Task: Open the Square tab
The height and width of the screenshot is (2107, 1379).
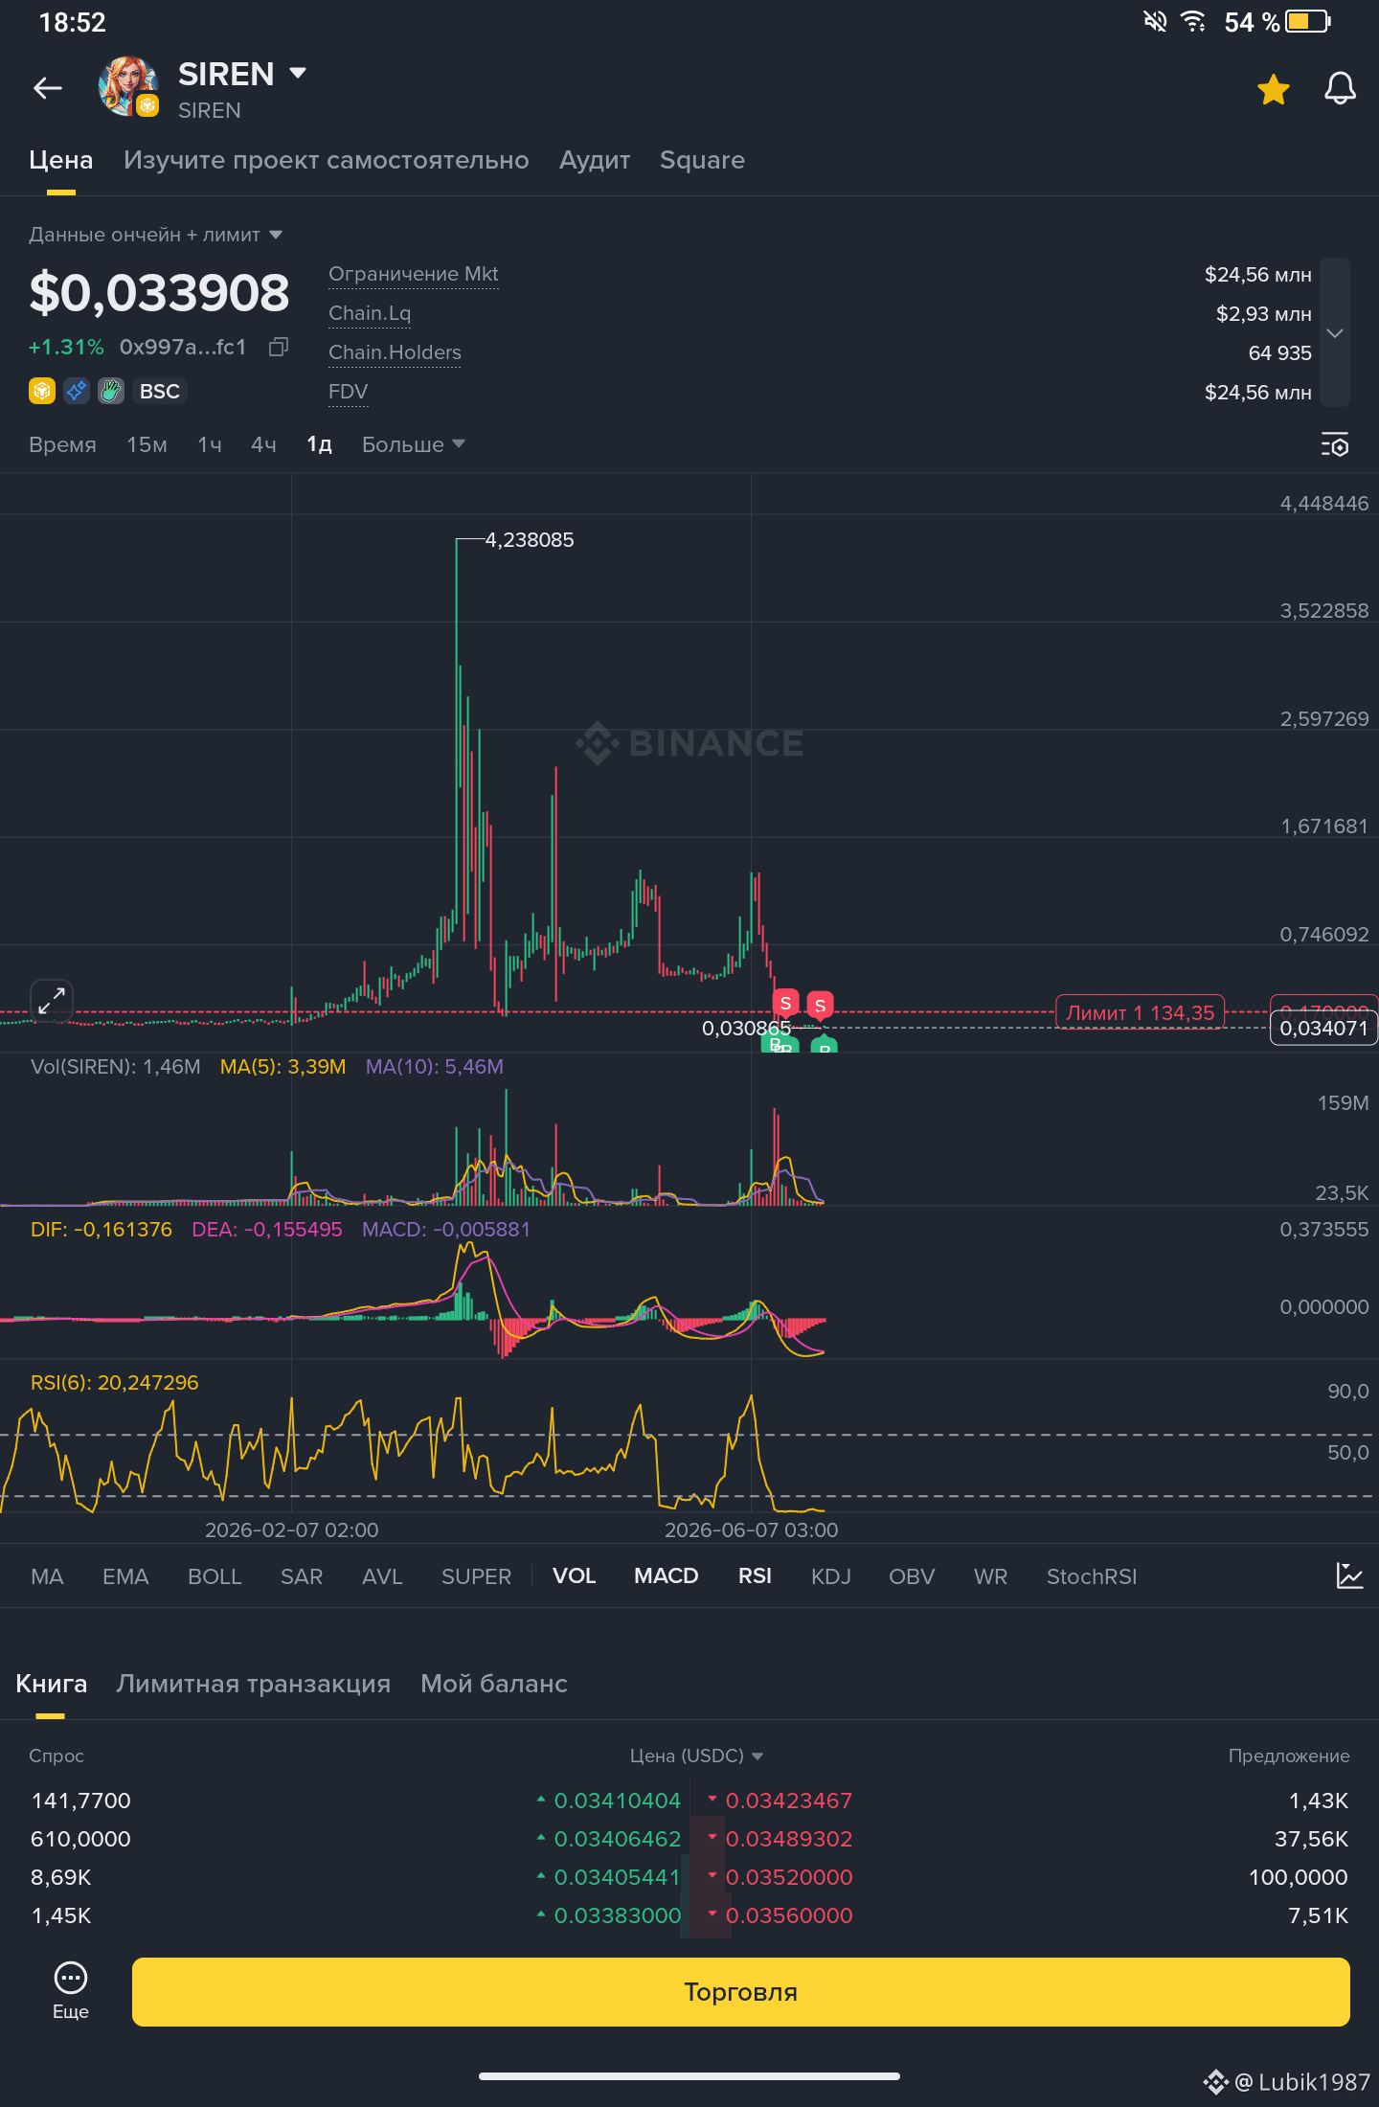Action: 702,160
